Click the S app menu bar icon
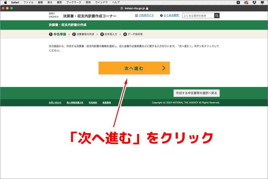The width and height of the screenshot is (268, 179). [238, 2]
